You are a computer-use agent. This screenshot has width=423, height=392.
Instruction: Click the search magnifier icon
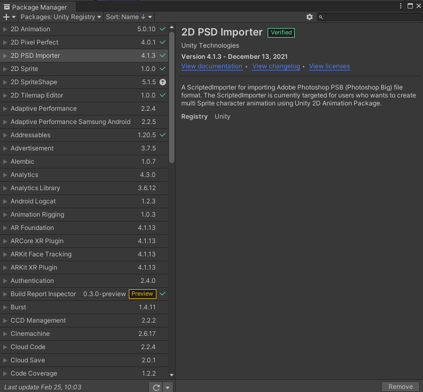pyautogui.click(x=321, y=17)
